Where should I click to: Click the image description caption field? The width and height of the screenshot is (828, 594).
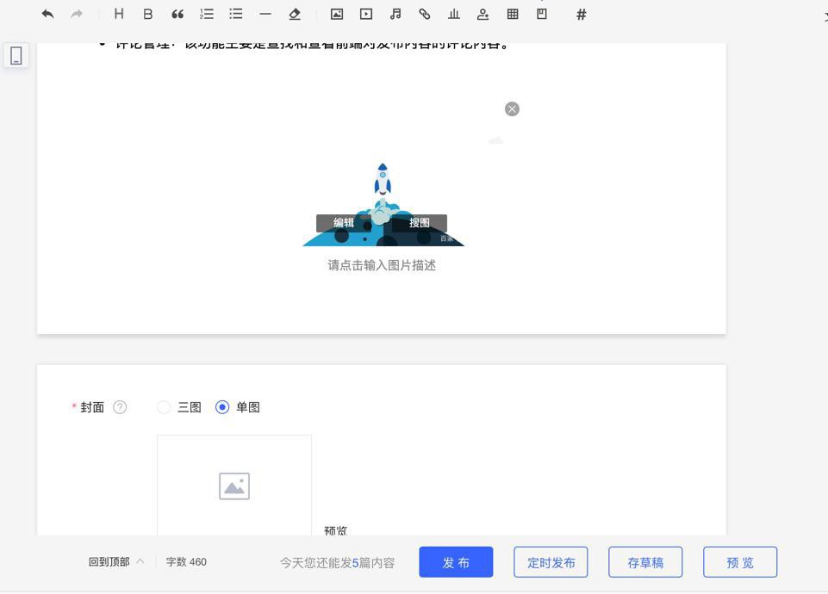coord(382,265)
